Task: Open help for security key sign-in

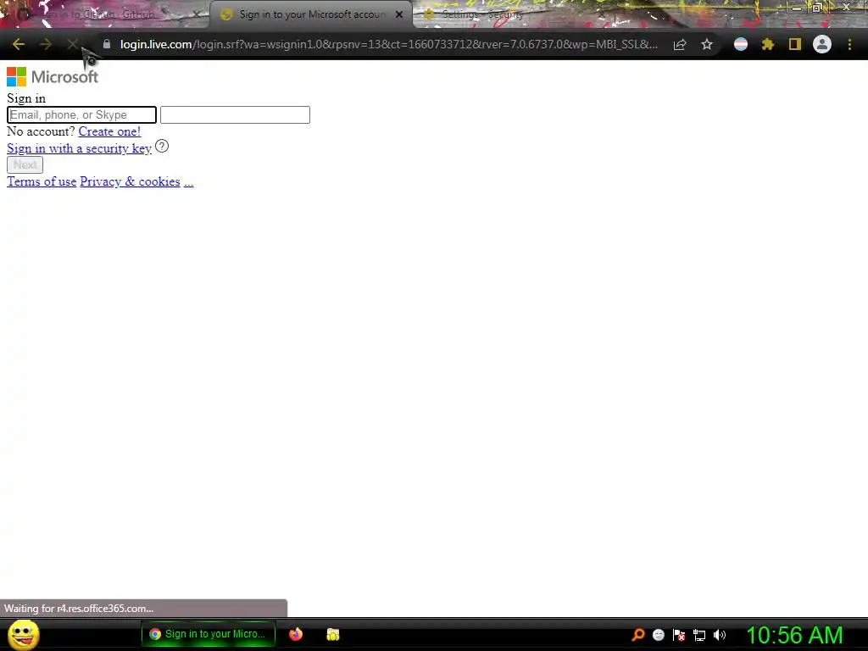Action: tap(162, 146)
